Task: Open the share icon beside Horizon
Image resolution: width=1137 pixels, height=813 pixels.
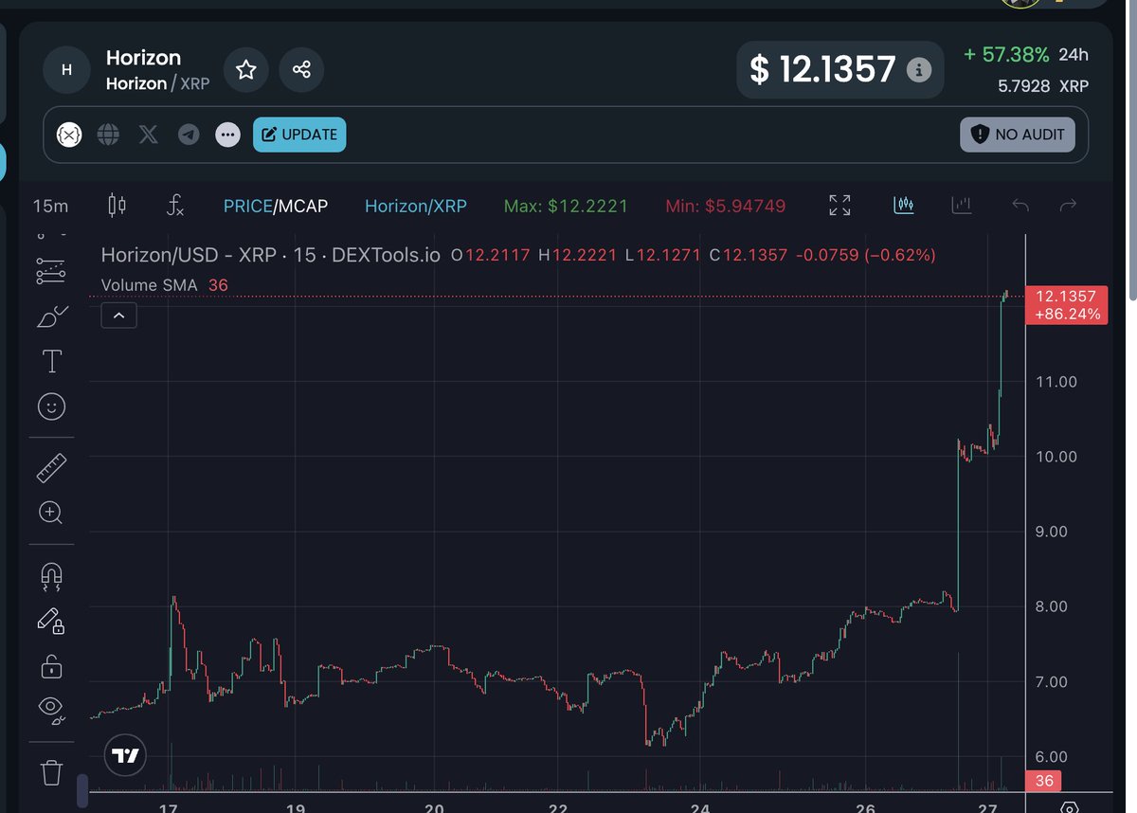Action: (301, 69)
